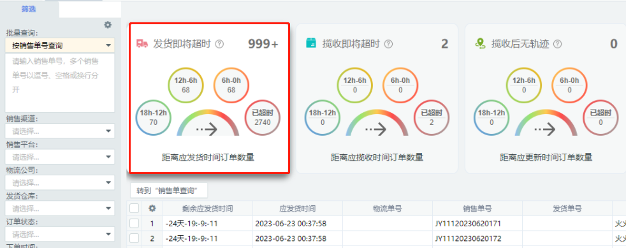This screenshot has width=626, height=248.
Task: Click the 转到"销售单查询" button
Action: tap(167, 191)
